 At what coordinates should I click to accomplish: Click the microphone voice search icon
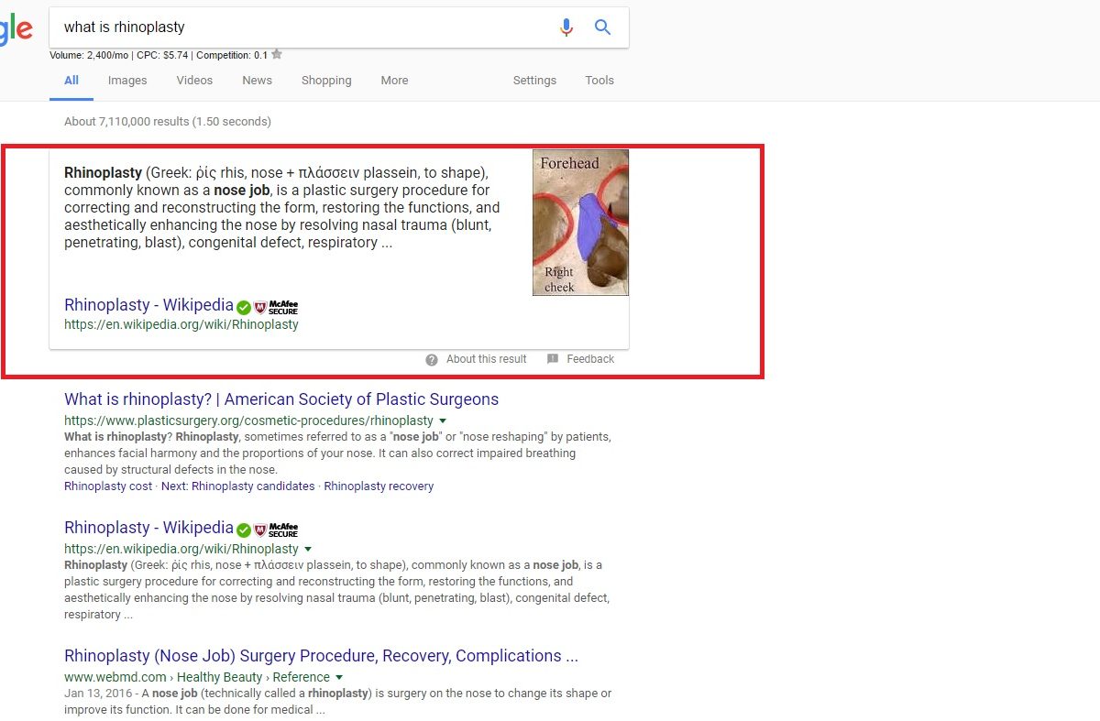566,27
